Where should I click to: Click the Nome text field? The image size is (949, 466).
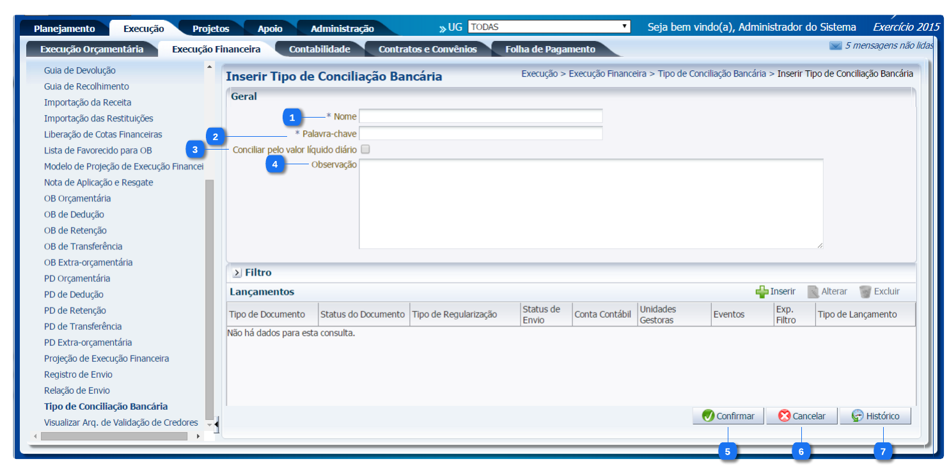480,116
